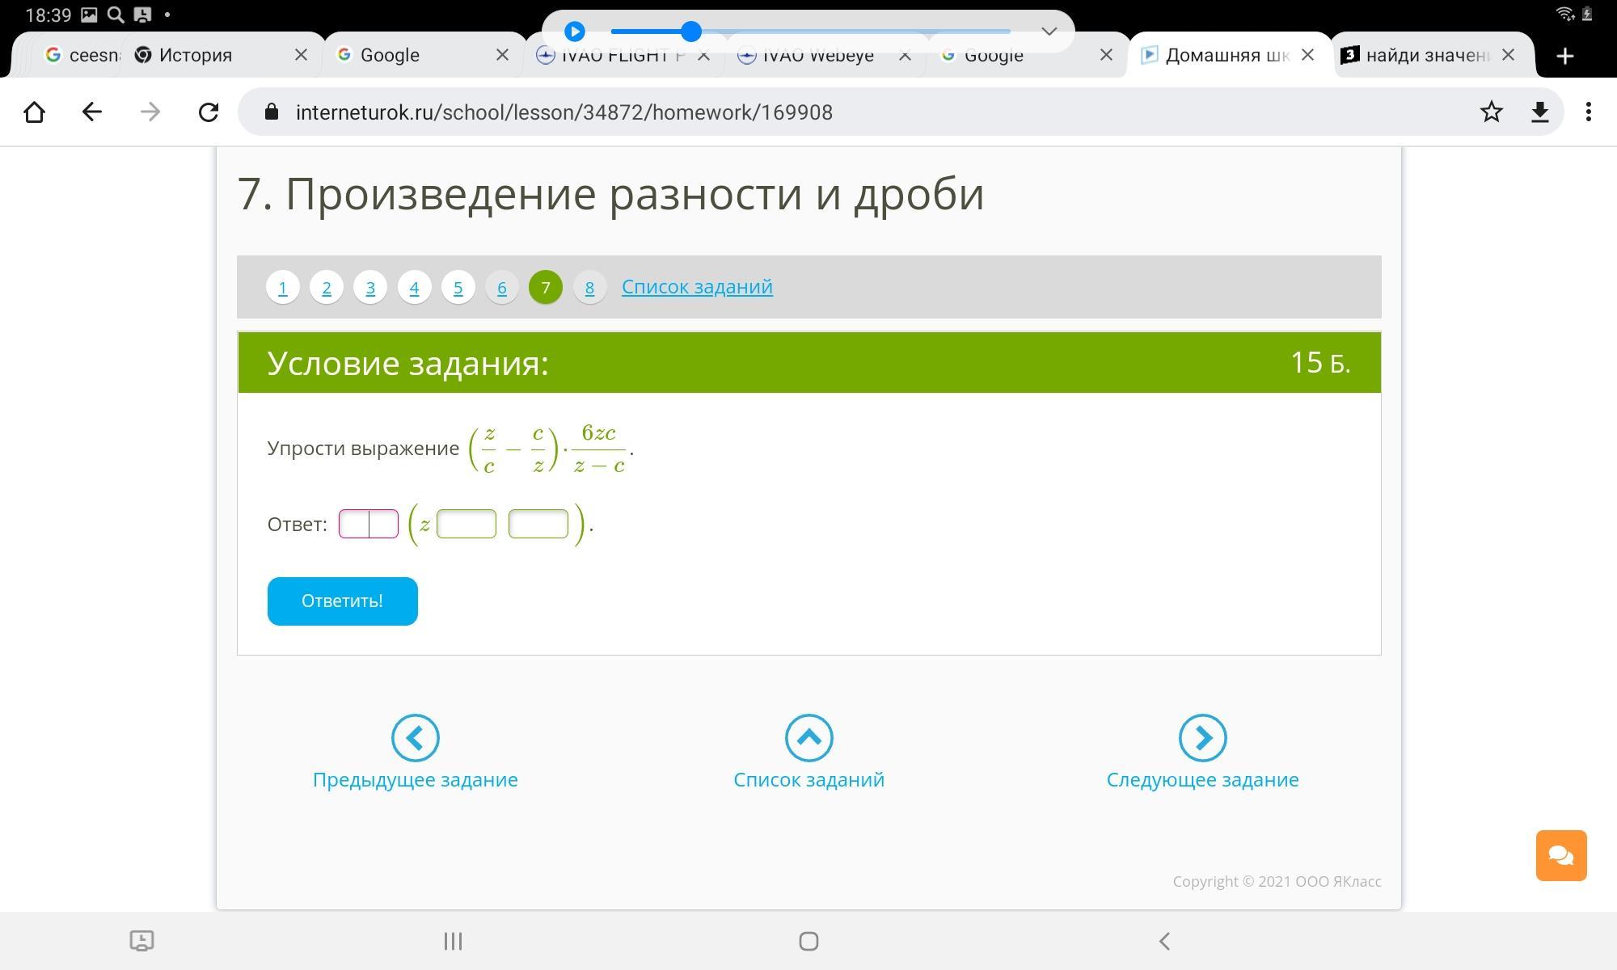Expand the media overlay chevron
1617x970 pixels.
click(x=1049, y=32)
